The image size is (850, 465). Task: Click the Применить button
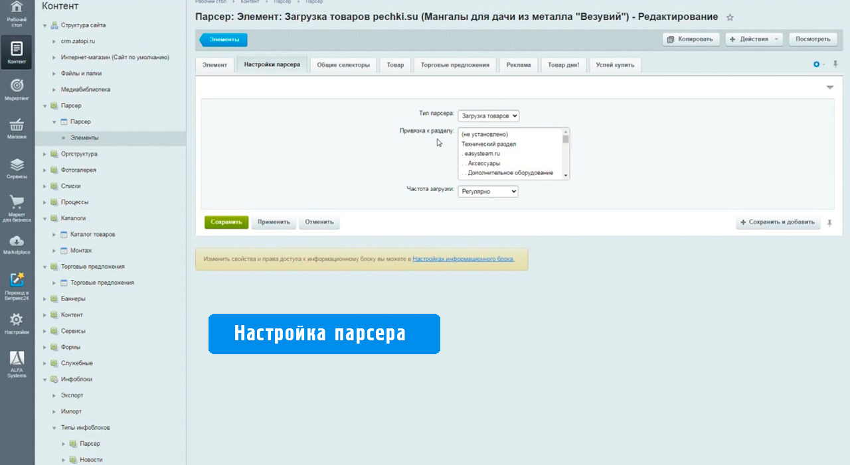click(274, 222)
